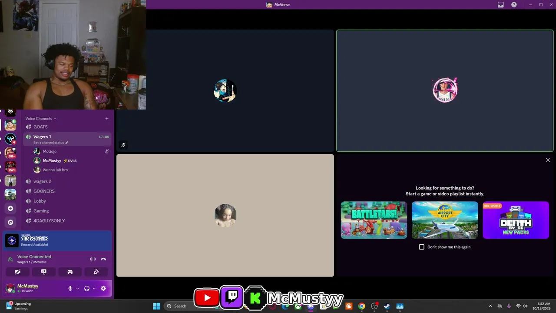Open Discover servers compass icon

10,222
